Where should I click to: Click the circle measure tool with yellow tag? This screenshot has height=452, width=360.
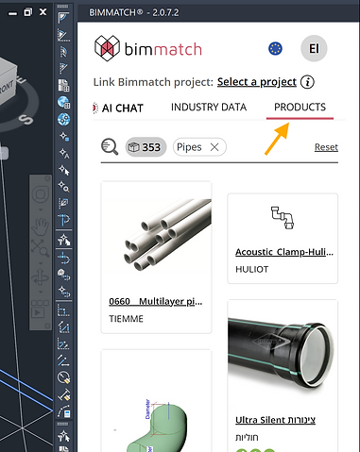64,377
